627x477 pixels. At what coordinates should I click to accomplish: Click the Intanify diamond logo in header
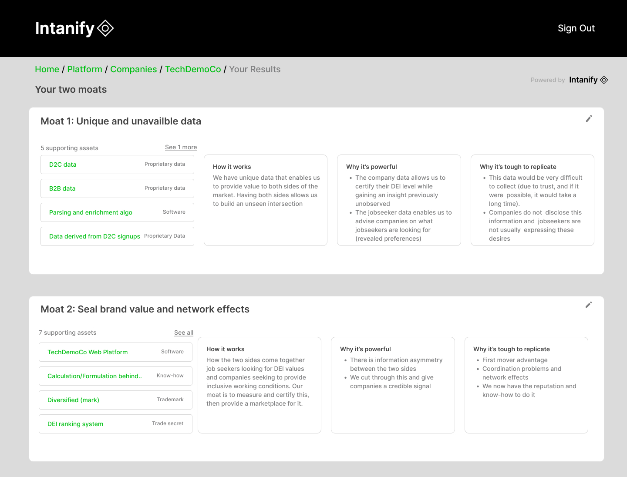click(105, 28)
